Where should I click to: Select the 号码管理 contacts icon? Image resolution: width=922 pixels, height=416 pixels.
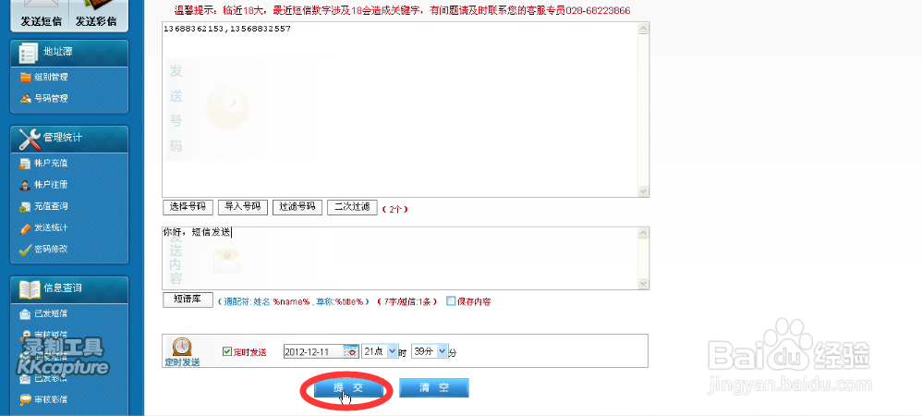pos(25,99)
